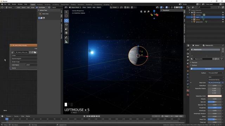Open the World properties tab icon
Screen dimensions: 225x126
click(188, 67)
